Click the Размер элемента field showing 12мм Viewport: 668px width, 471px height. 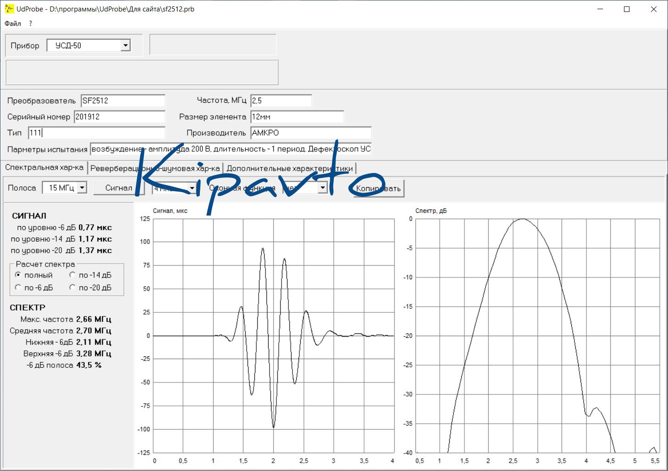pos(298,117)
